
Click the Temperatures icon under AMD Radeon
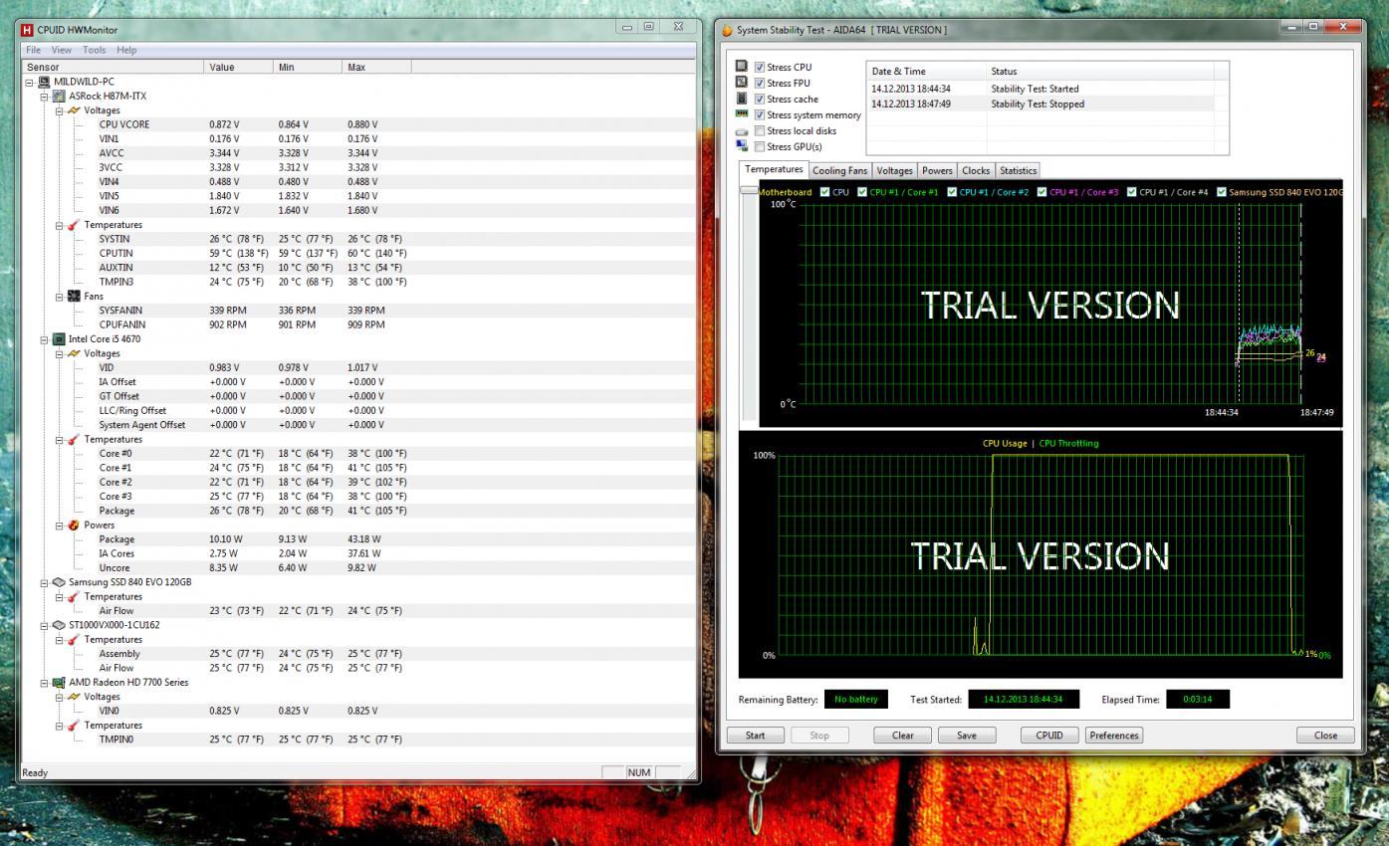pyautogui.click(x=73, y=725)
